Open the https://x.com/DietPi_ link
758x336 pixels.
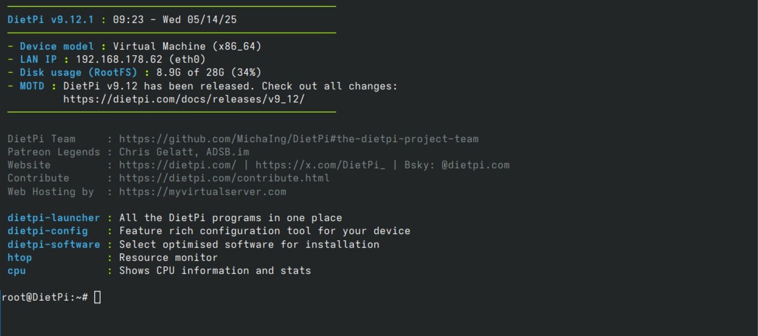click(321, 165)
